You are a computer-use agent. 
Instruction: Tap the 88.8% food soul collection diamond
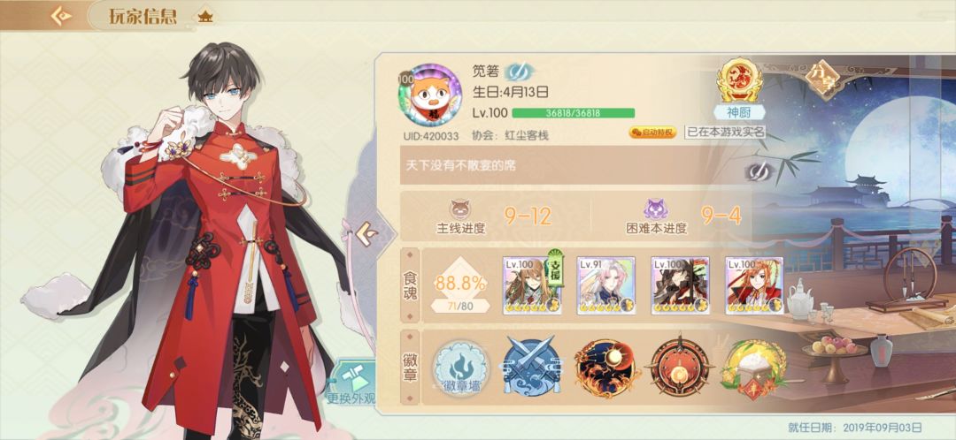[460, 284]
